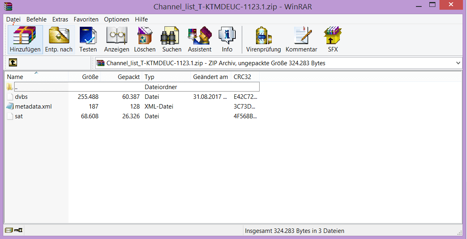Click the window resize grip

tap(459, 232)
